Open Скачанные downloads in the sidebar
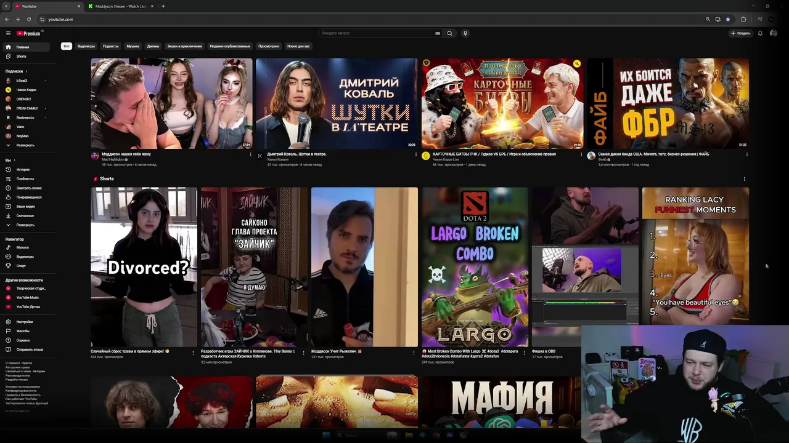This screenshot has width=789, height=443. 25,215
